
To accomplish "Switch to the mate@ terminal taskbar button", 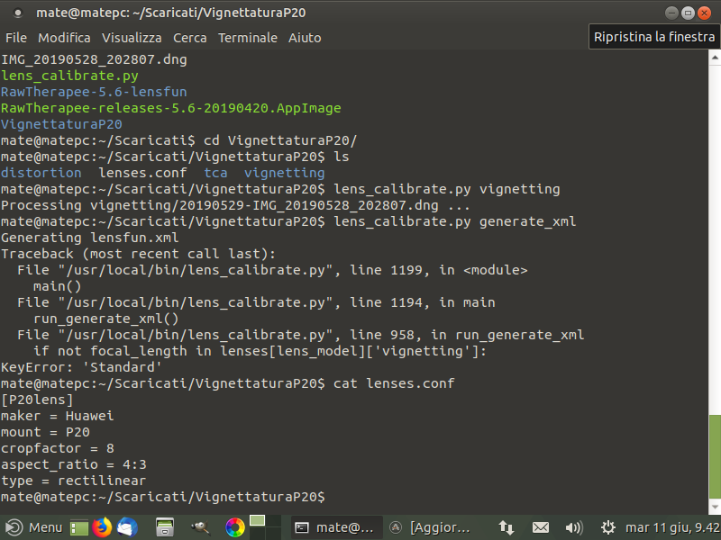I will pos(334,527).
